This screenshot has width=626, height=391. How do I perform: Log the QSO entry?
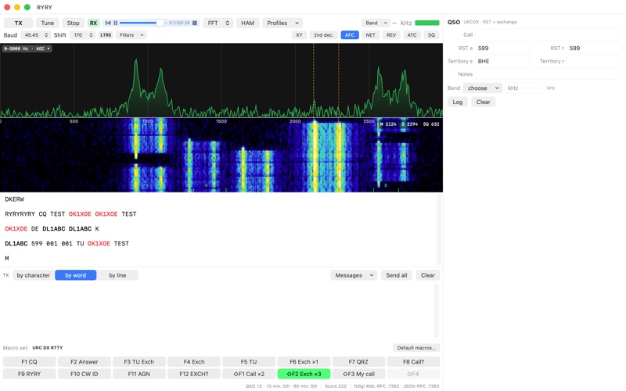coord(458,102)
